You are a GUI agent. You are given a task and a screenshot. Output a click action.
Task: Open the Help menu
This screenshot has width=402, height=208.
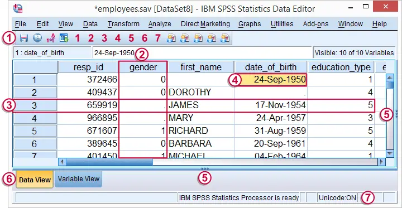click(x=380, y=24)
